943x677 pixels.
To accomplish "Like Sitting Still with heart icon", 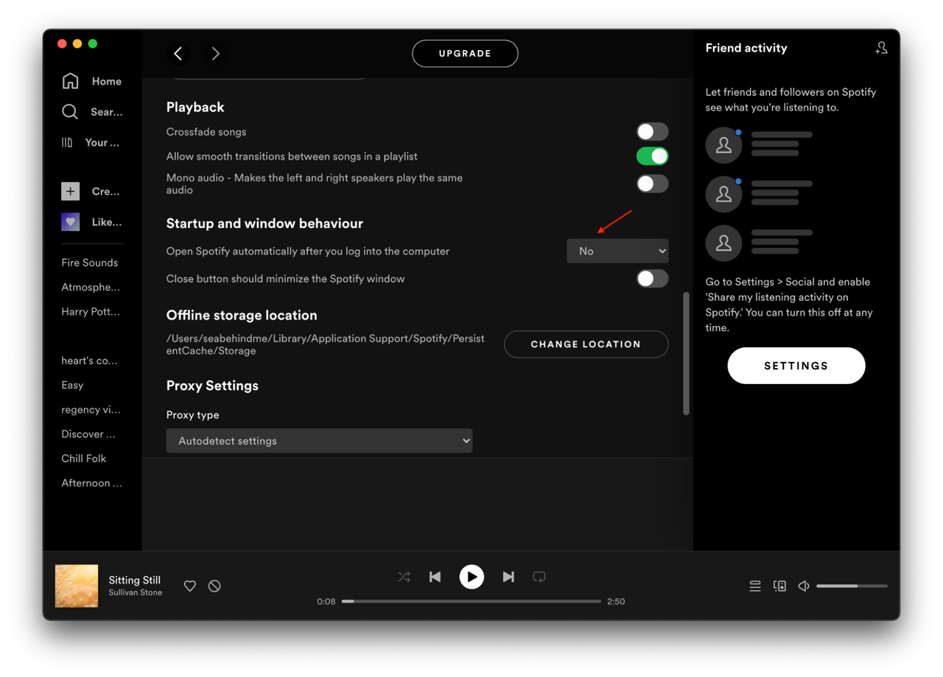I will pos(190,586).
